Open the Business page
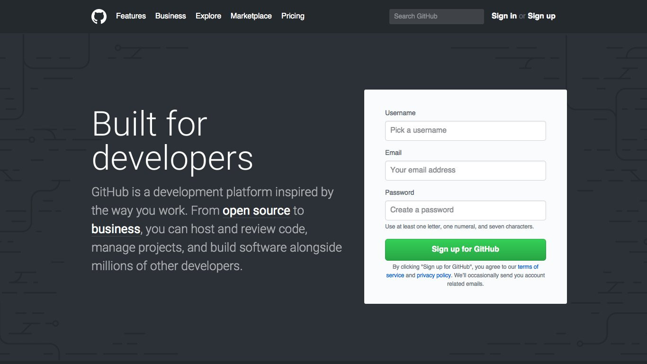 pos(171,16)
